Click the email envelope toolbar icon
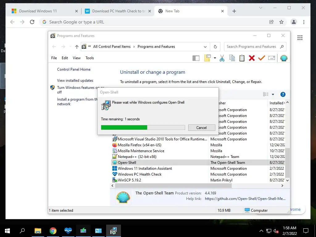This screenshot has width=316, height=237. coord(272,58)
